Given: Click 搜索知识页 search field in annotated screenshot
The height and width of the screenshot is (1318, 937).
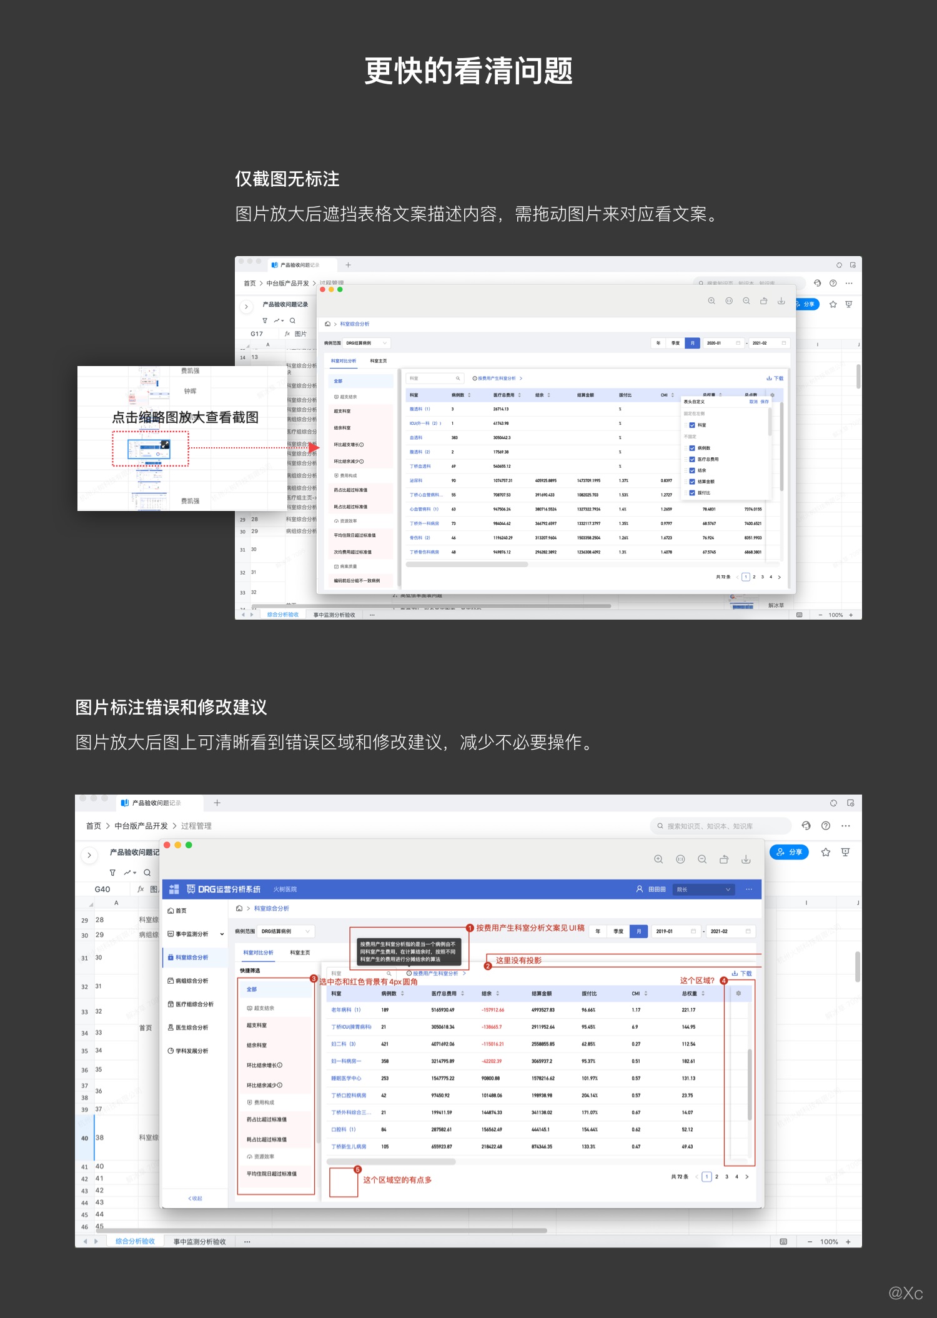Looking at the screenshot, I should [721, 826].
